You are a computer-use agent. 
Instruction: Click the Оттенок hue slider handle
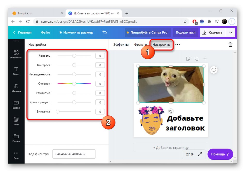coord(74,84)
